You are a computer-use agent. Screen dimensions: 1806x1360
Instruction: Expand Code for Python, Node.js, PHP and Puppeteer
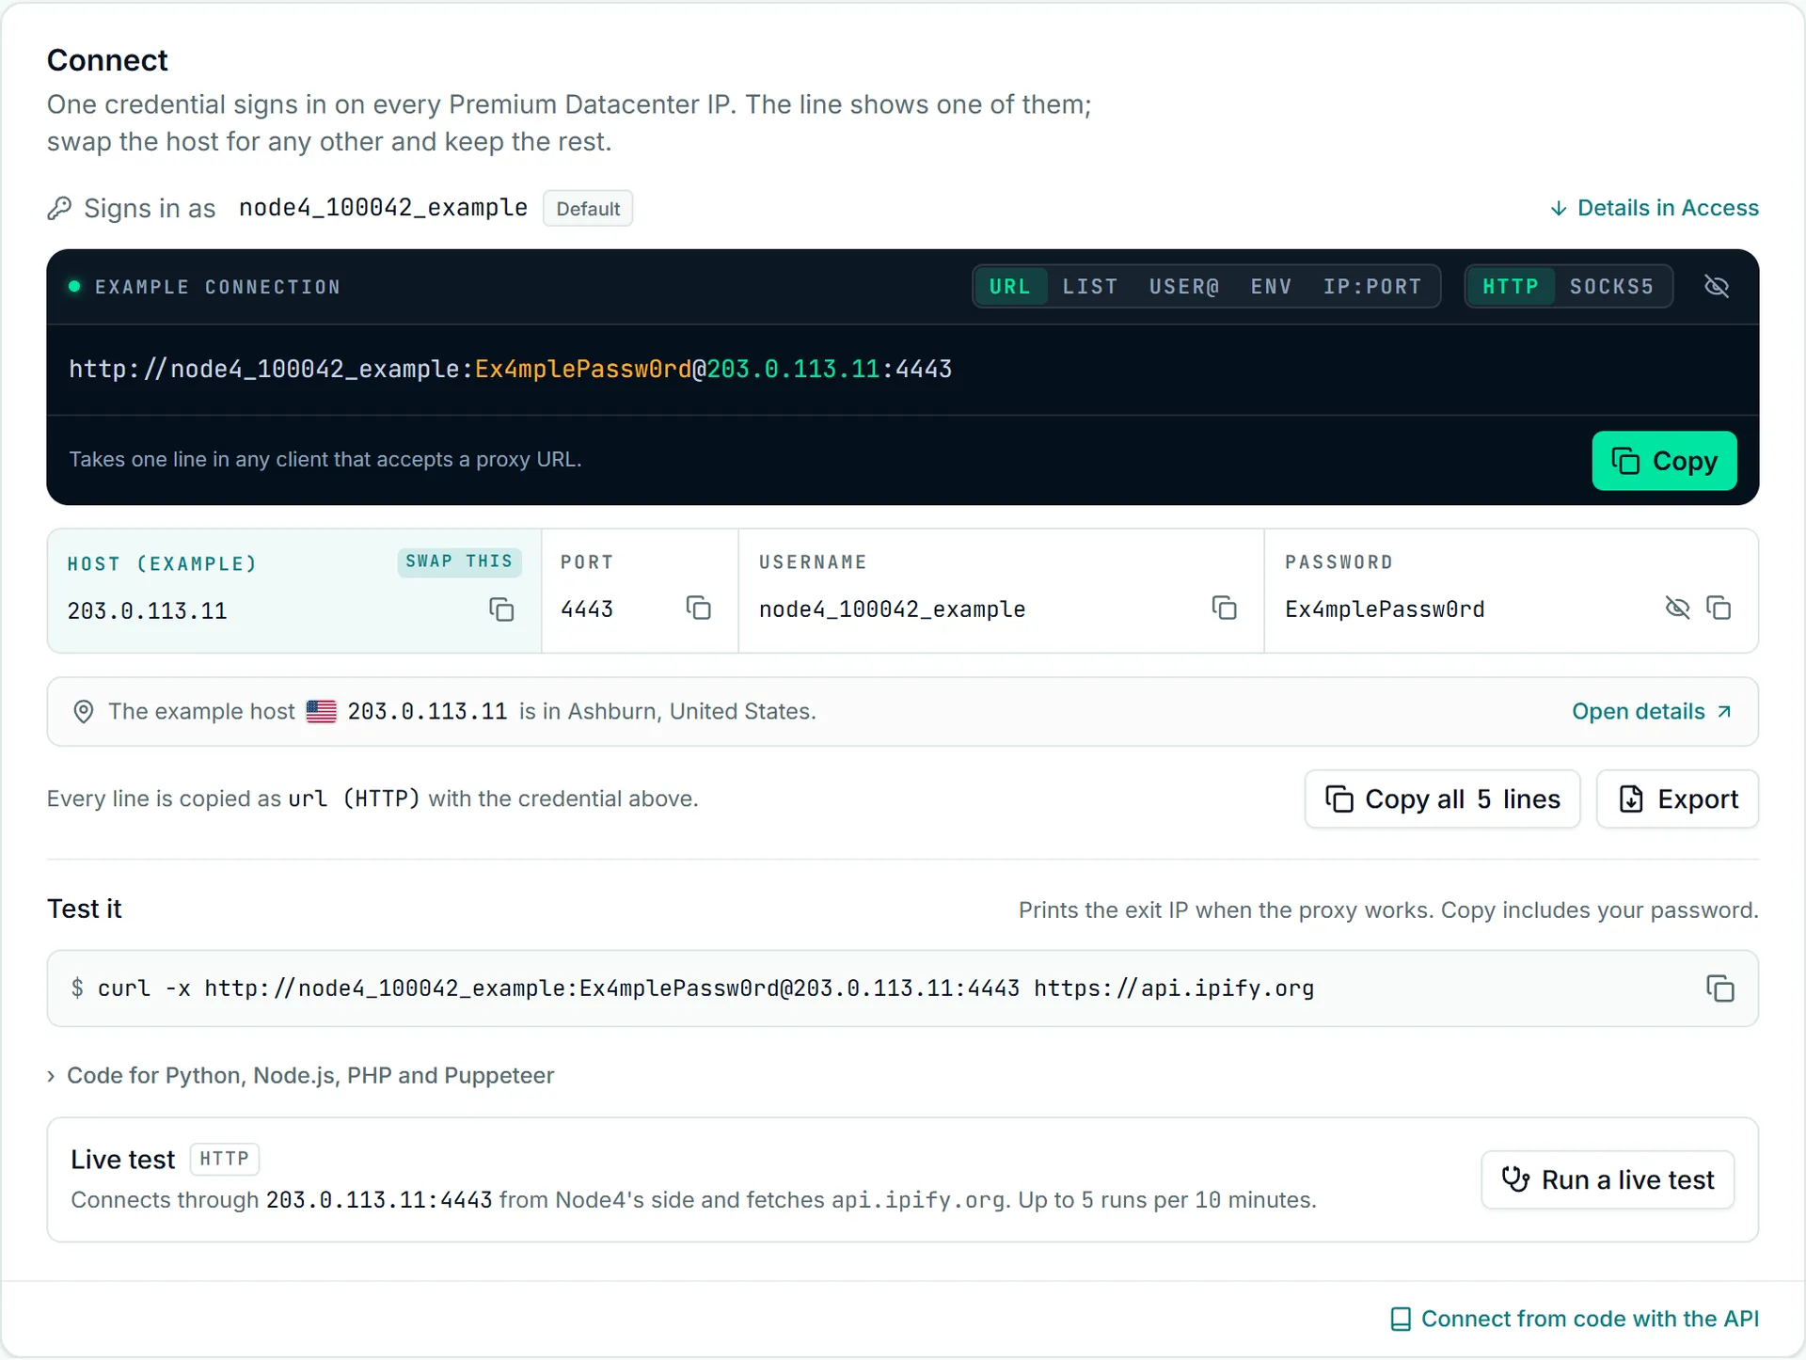click(301, 1075)
